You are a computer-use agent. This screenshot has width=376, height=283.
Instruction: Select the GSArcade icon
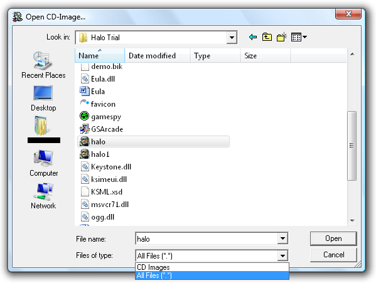point(84,129)
